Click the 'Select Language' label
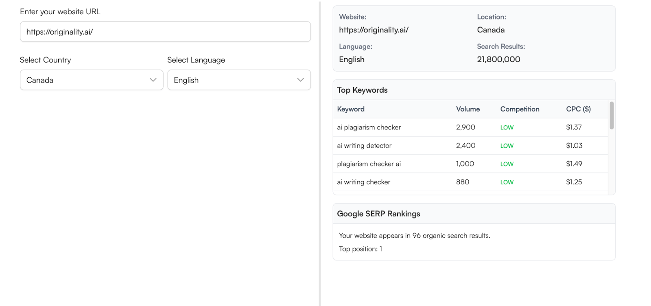Screen dimensions: 651x306 [196, 60]
